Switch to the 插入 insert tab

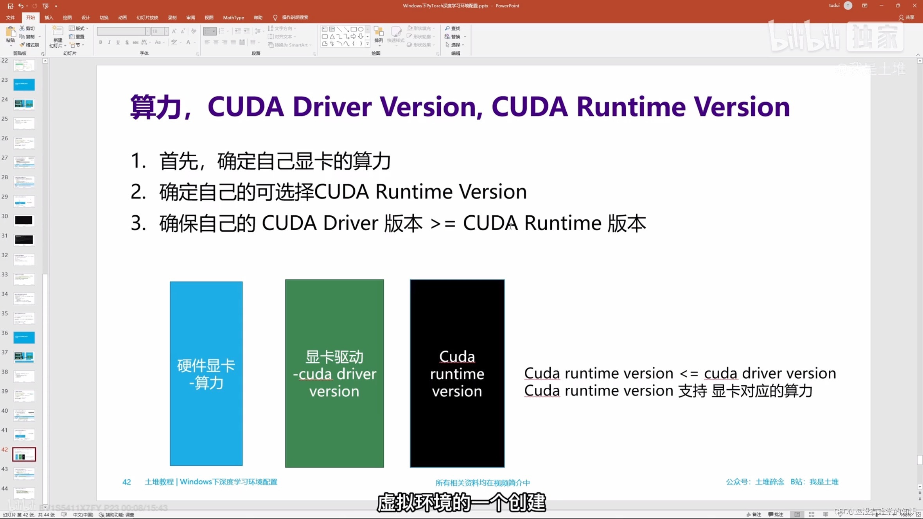49,18
